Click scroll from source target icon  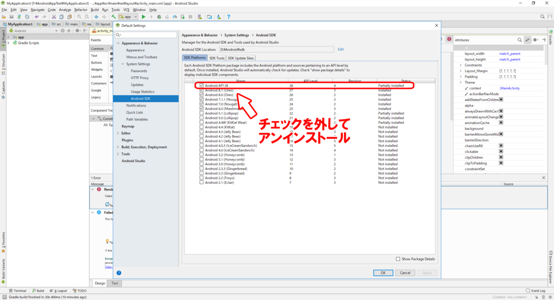(63, 31)
